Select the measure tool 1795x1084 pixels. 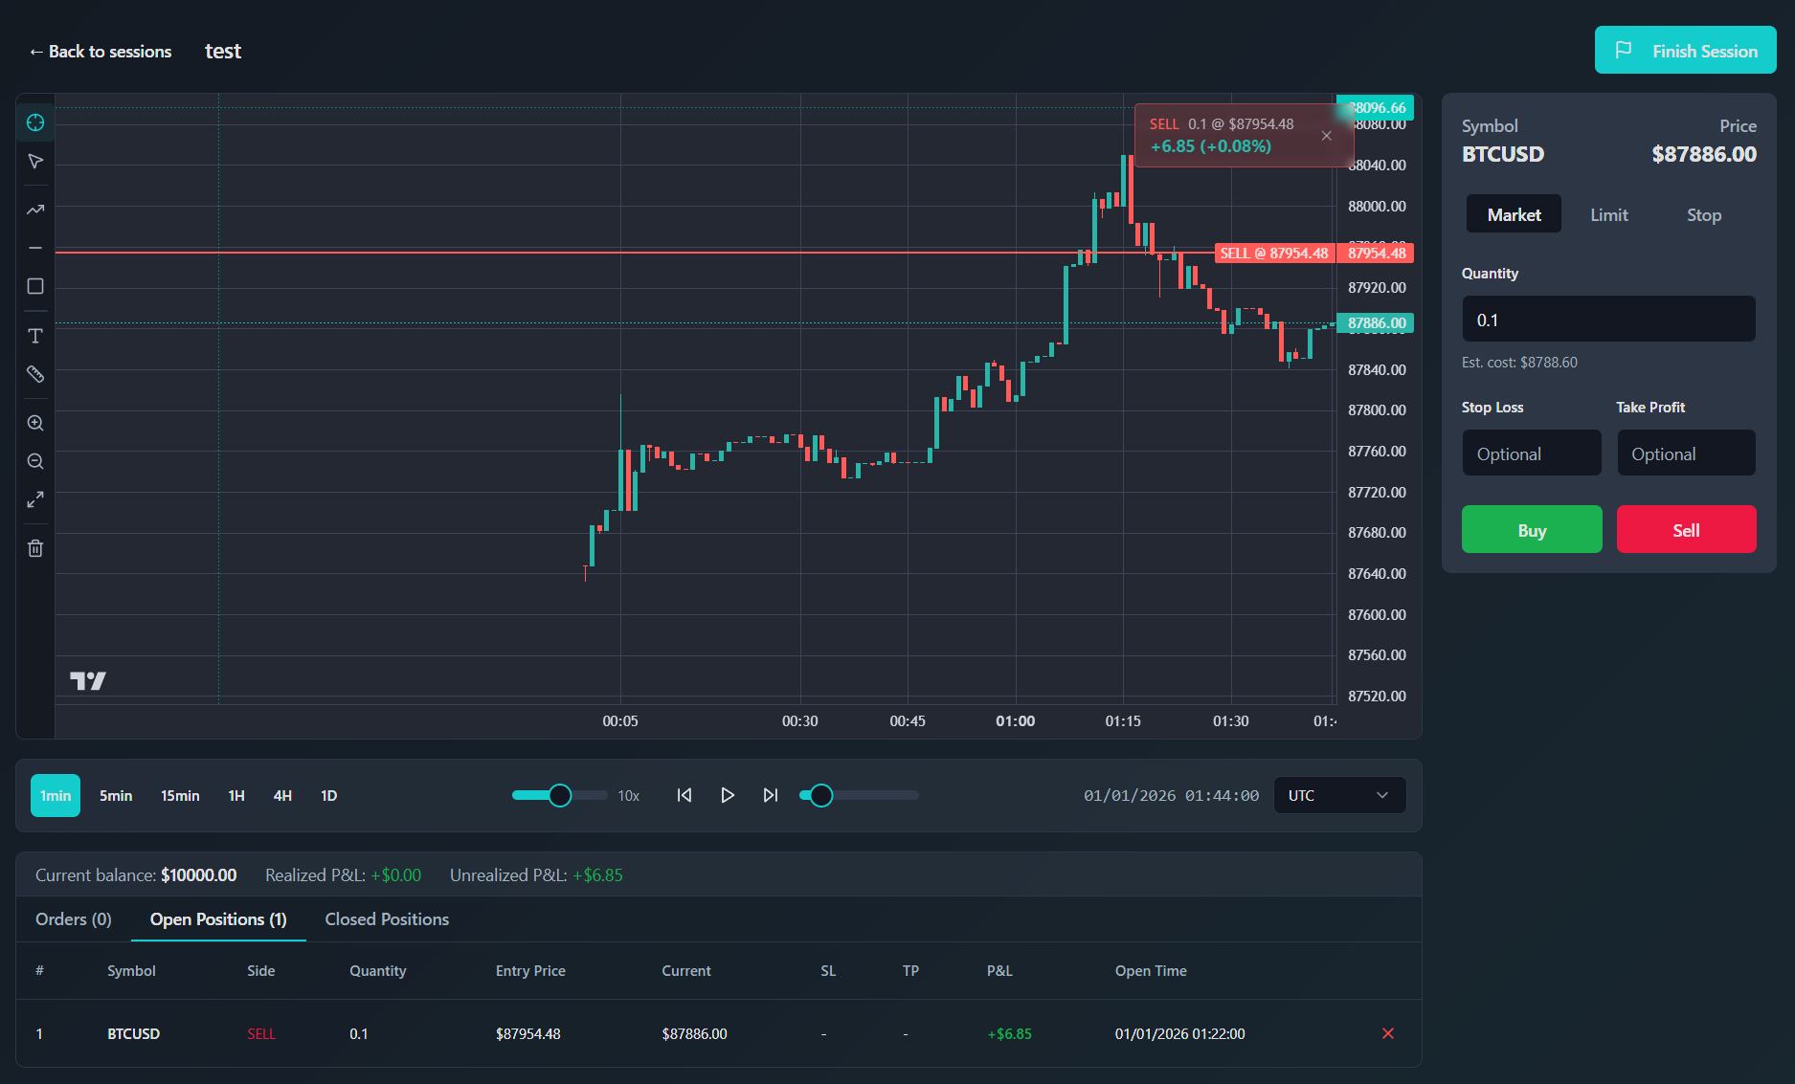(35, 374)
